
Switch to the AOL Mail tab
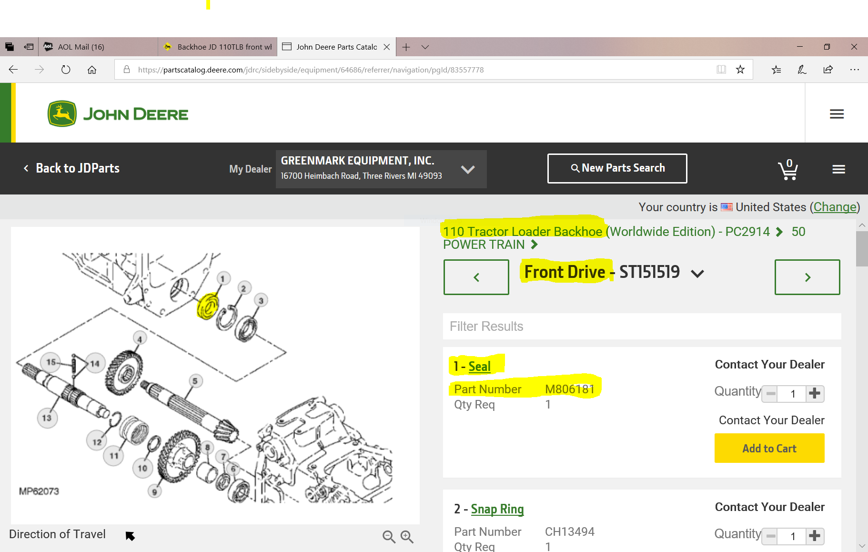point(98,47)
